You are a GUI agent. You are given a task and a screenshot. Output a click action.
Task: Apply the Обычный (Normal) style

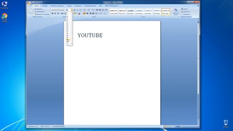point(113,12)
